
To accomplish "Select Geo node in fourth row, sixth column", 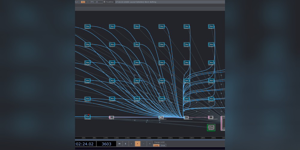I will [211, 80].
